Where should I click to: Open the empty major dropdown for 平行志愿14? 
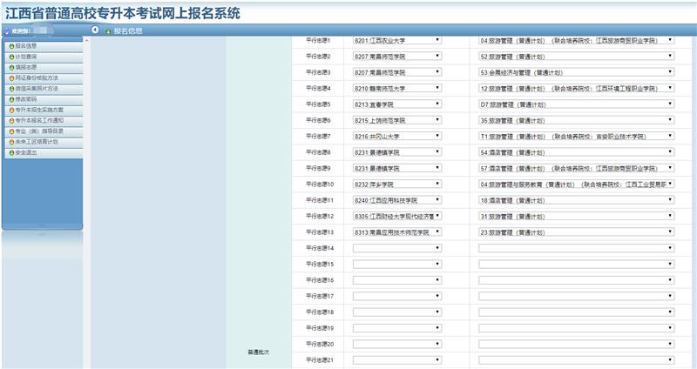[x=577, y=248]
